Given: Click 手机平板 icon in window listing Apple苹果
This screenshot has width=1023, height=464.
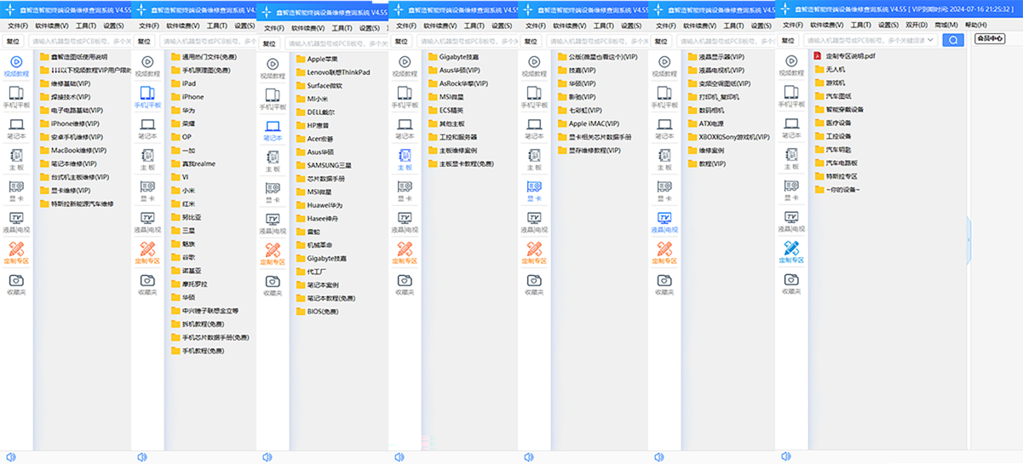Looking at the screenshot, I should pyautogui.click(x=273, y=95).
